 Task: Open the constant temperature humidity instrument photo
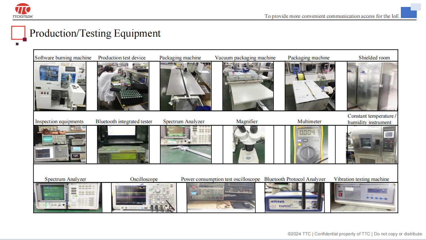tap(372, 145)
